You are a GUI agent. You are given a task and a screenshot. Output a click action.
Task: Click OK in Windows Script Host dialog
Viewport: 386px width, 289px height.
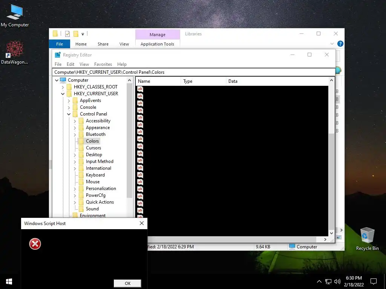click(127, 283)
